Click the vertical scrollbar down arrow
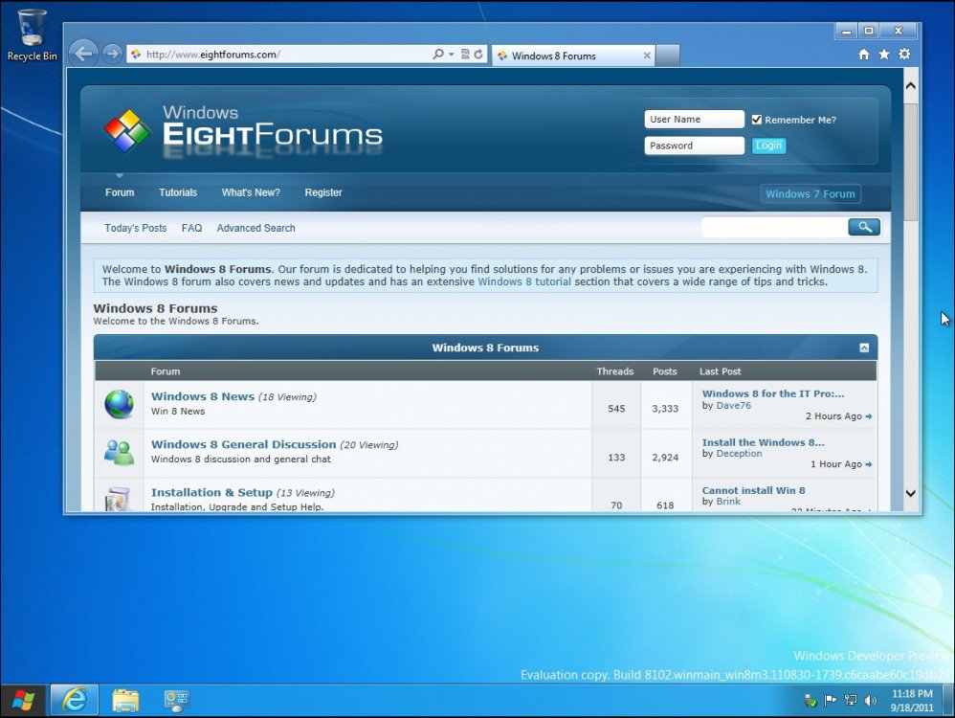This screenshot has height=718, width=955. [910, 492]
